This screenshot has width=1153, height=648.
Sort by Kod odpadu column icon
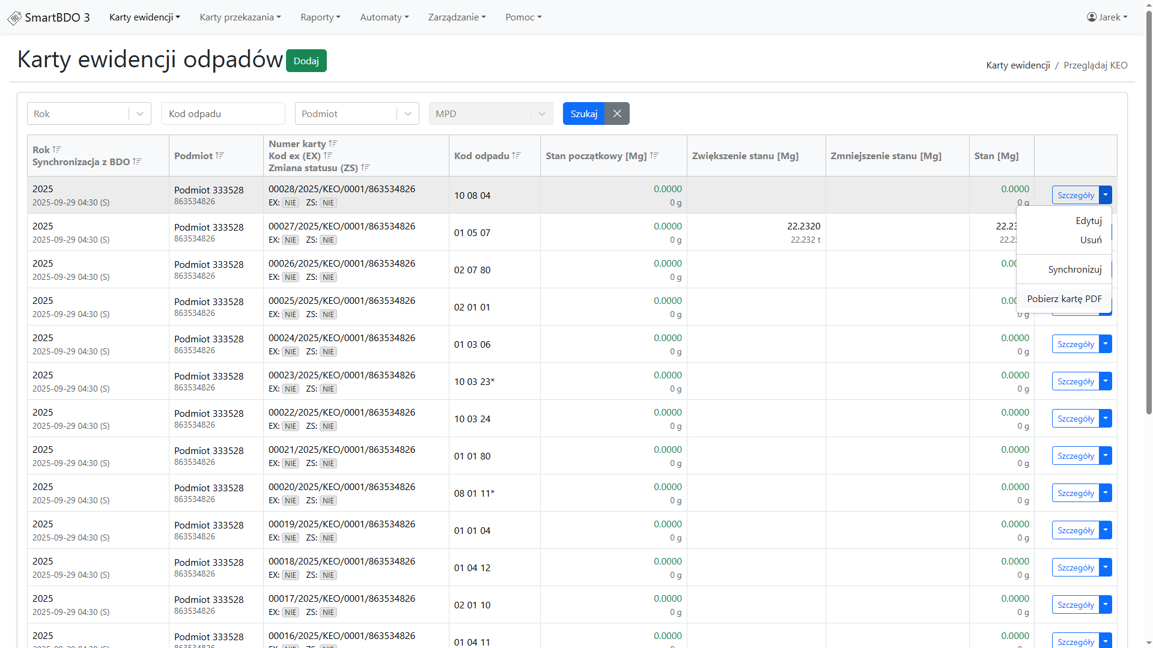516,156
